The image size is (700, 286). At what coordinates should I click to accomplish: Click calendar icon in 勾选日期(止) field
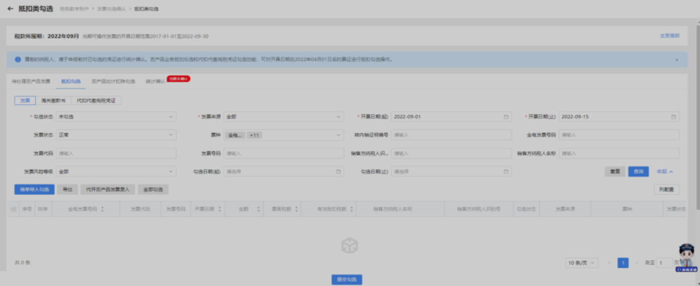(x=505, y=172)
